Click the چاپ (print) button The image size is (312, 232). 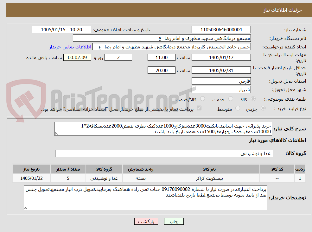[174, 221]
